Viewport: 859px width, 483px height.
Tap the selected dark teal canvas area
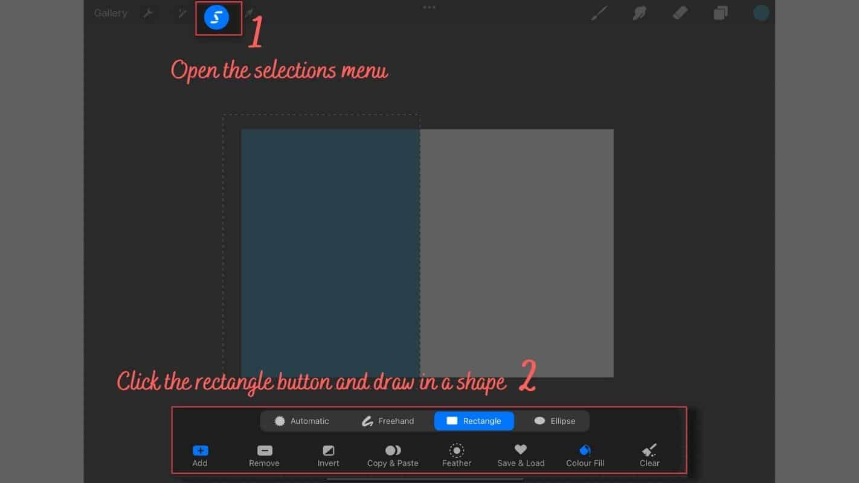330,253
